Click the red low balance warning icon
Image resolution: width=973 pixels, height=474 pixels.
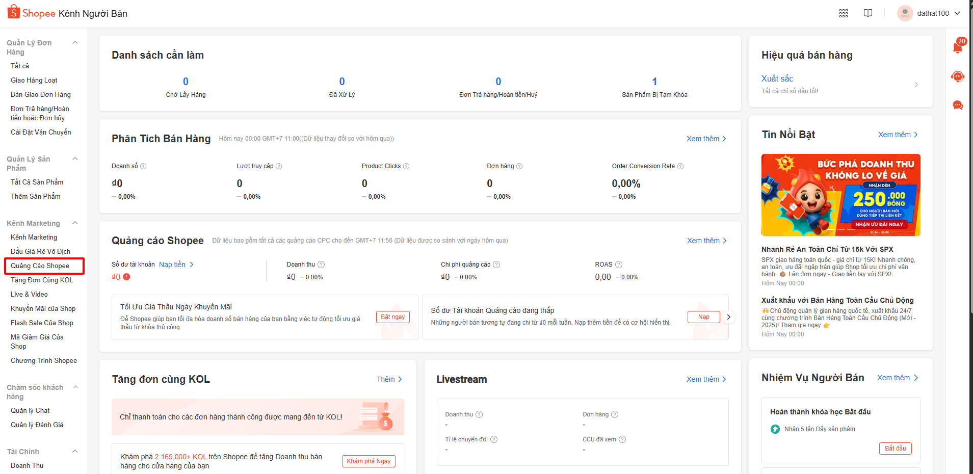126,277
